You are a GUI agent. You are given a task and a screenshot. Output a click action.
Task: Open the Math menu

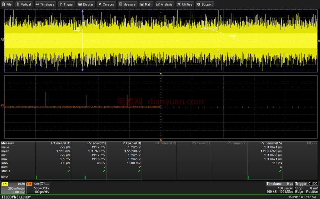click(146, 4)
